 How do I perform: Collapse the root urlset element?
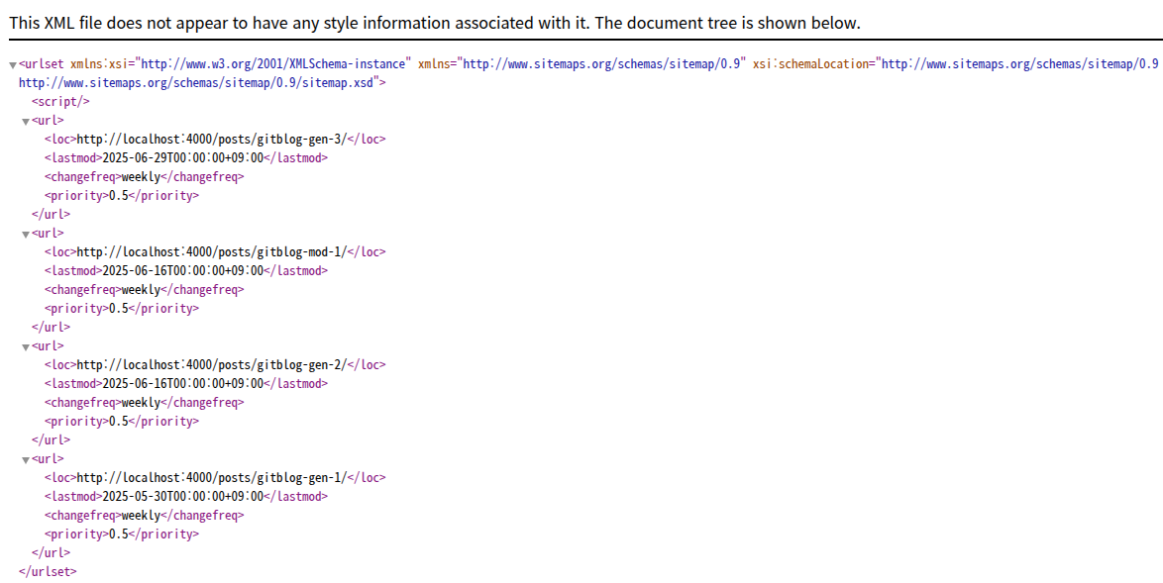pyautogui.click(x=13, y=65)
